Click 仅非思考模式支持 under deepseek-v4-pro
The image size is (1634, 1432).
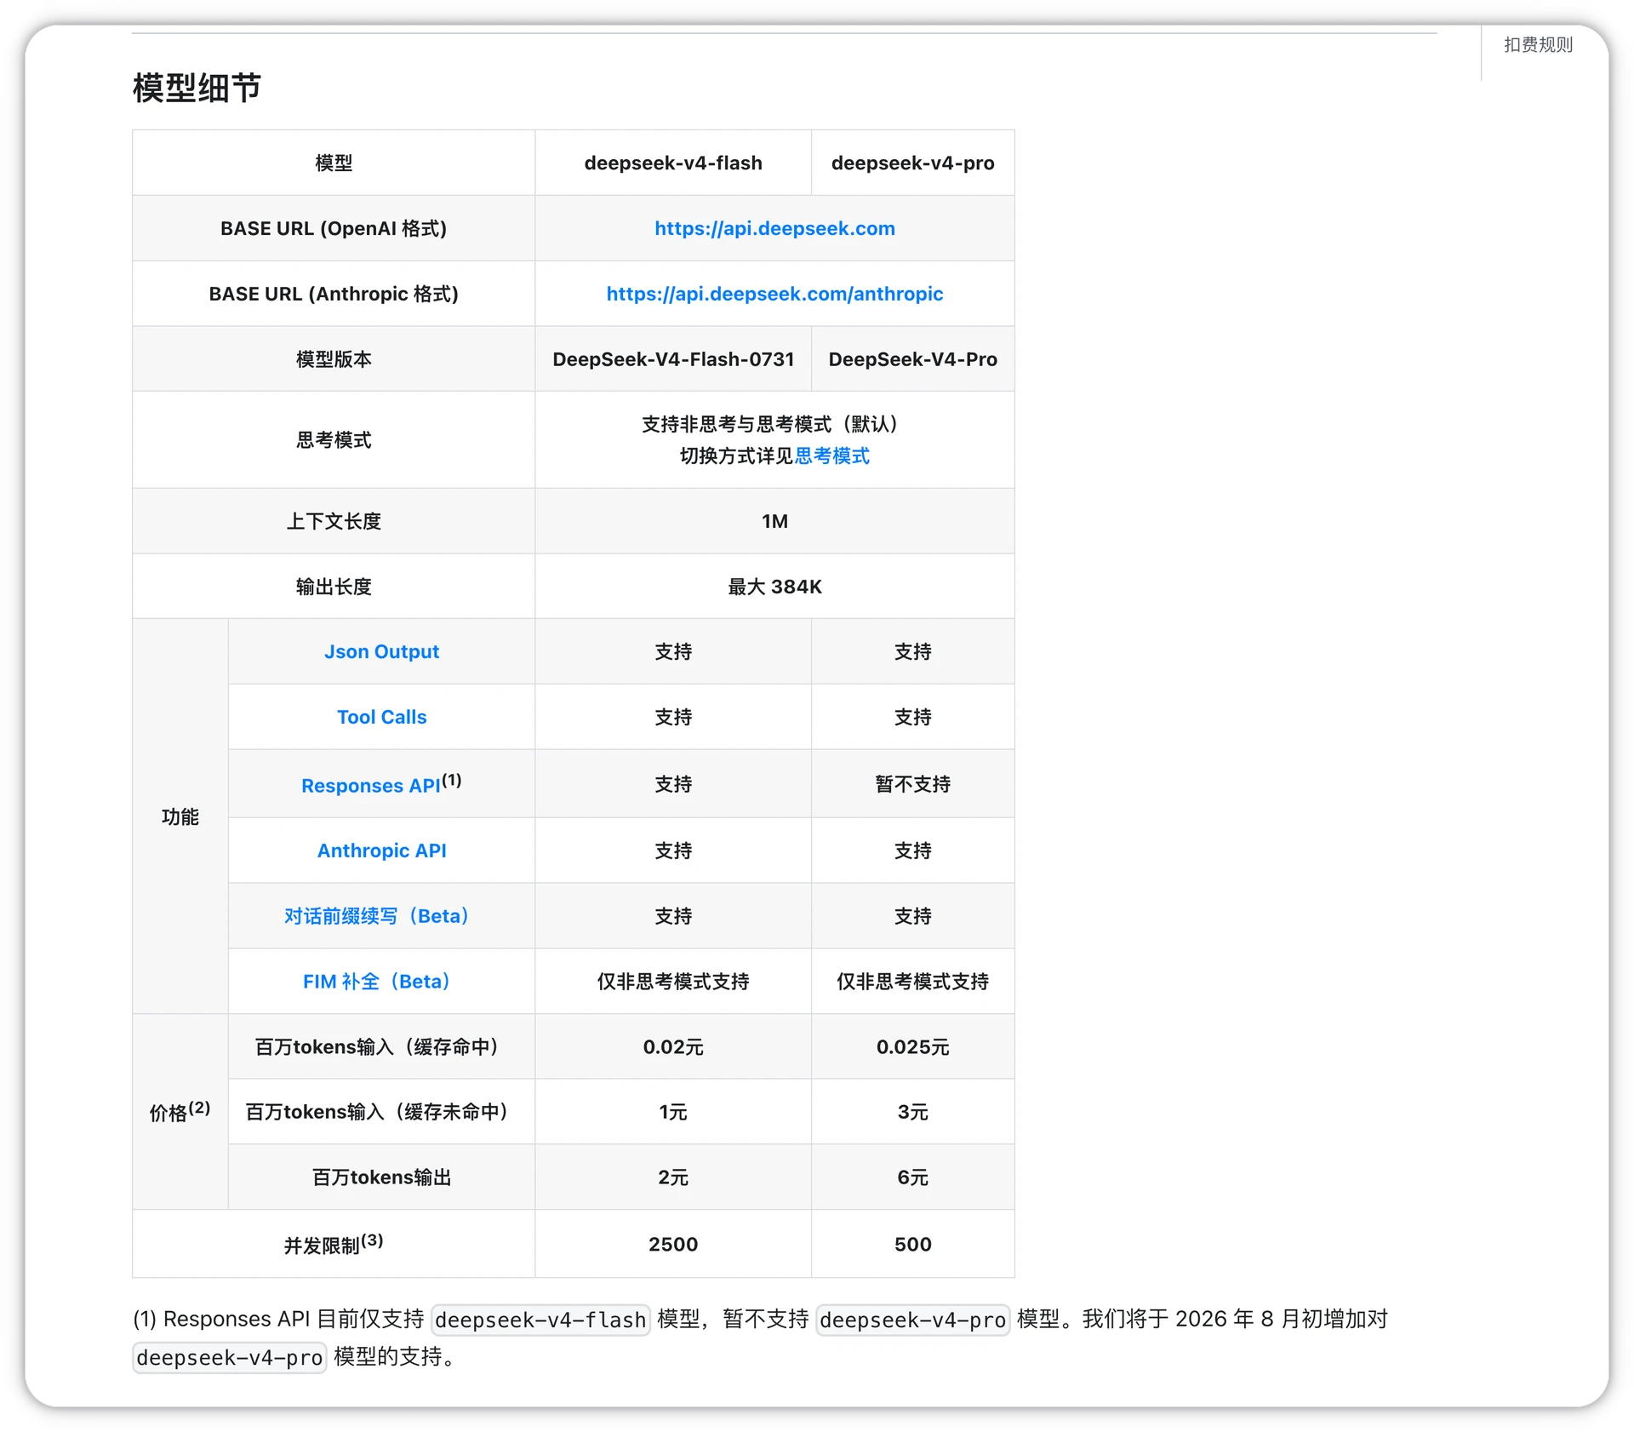click(x=913, y=982)
